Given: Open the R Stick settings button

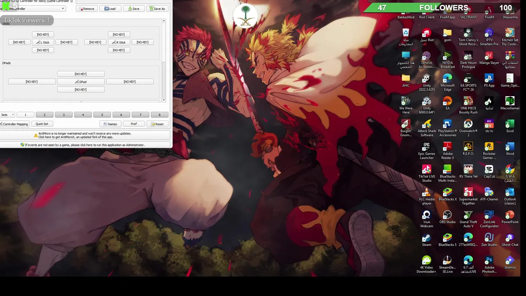Looking at the screenshot, I should click(x=119, y=42).
